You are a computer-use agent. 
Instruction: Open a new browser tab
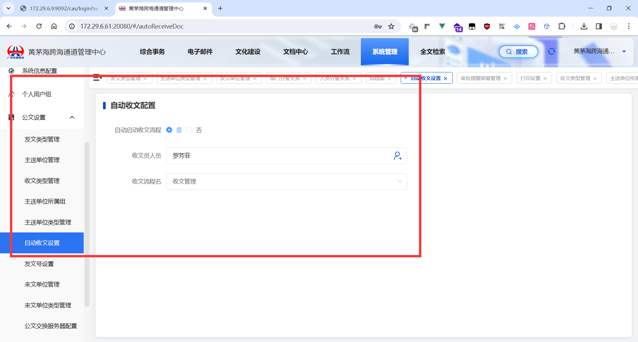[220, 8]
